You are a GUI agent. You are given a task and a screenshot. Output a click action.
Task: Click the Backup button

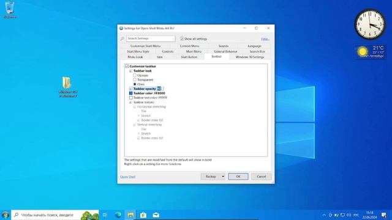(211, 177)
